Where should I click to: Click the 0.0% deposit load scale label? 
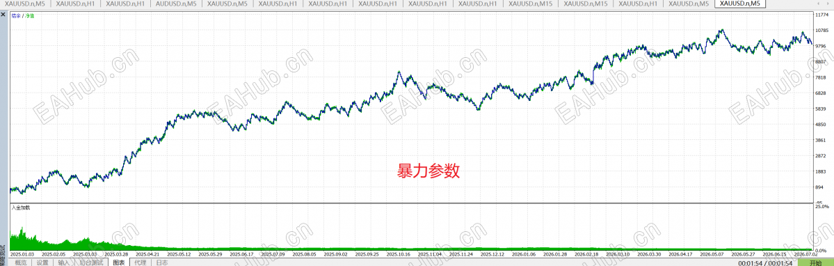coord(821,250)
